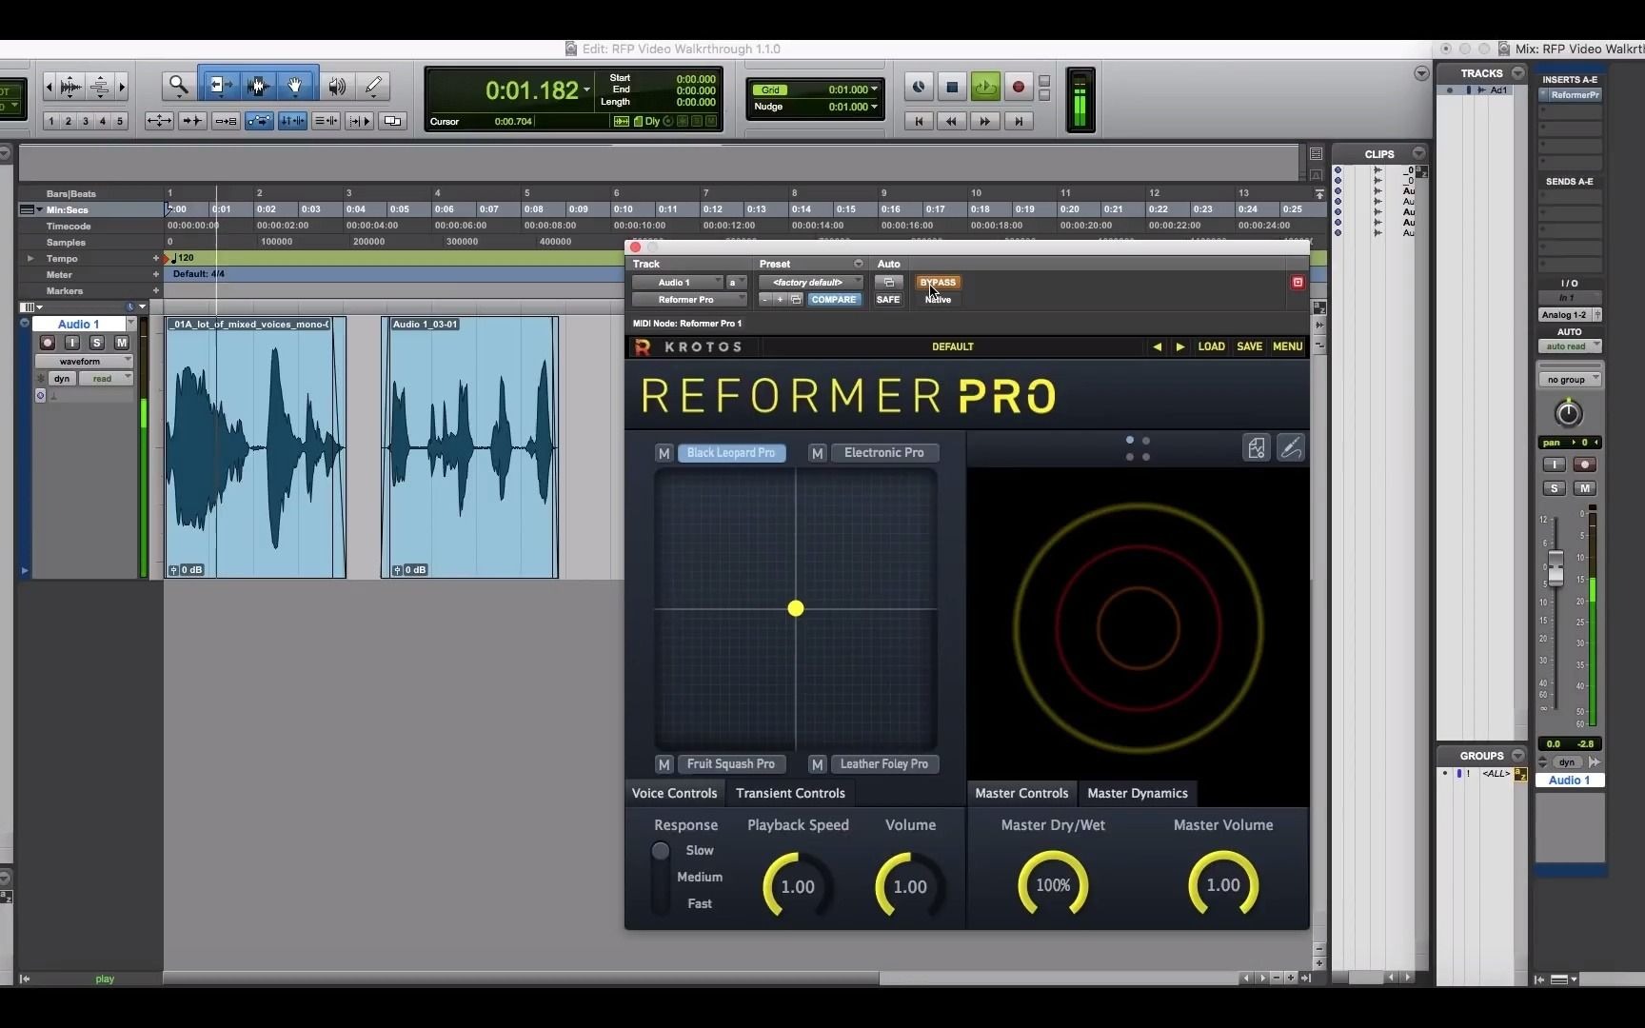Mute Audio 1 channel in Mix window
The width and height of the screenshot is (1645, 1028).
click(1584, 488)
